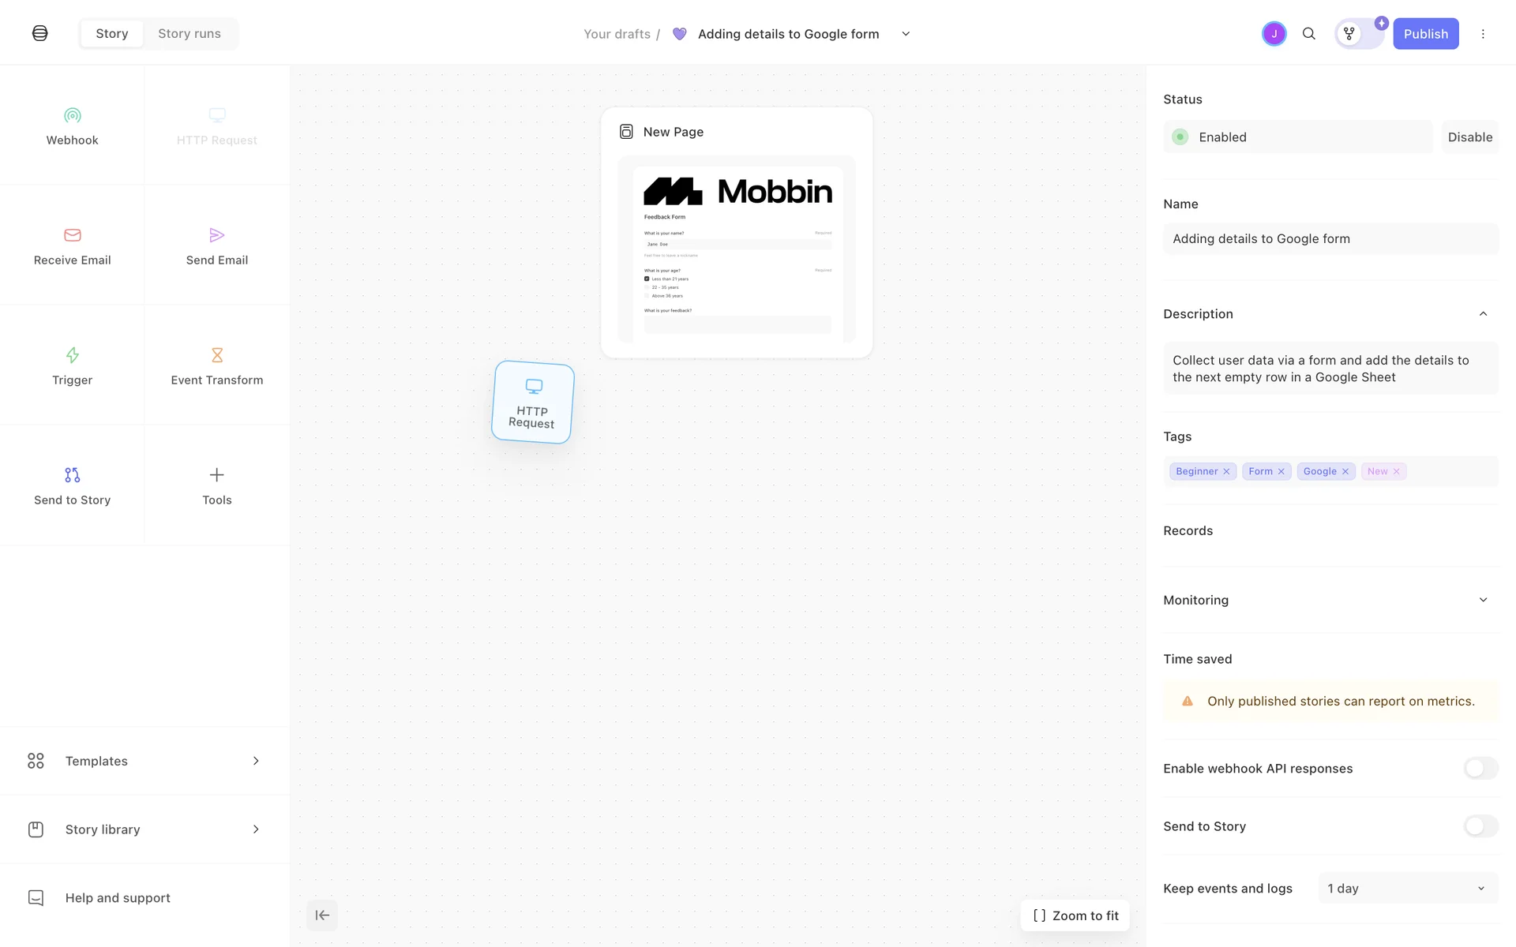Expand the Monitoring section
The height and width of the screenshot is (947, 1516).
point(1482,601)
